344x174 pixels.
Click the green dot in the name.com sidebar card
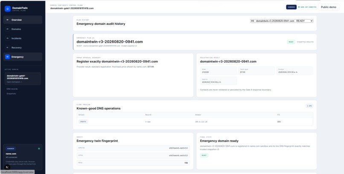coord(39,148)
